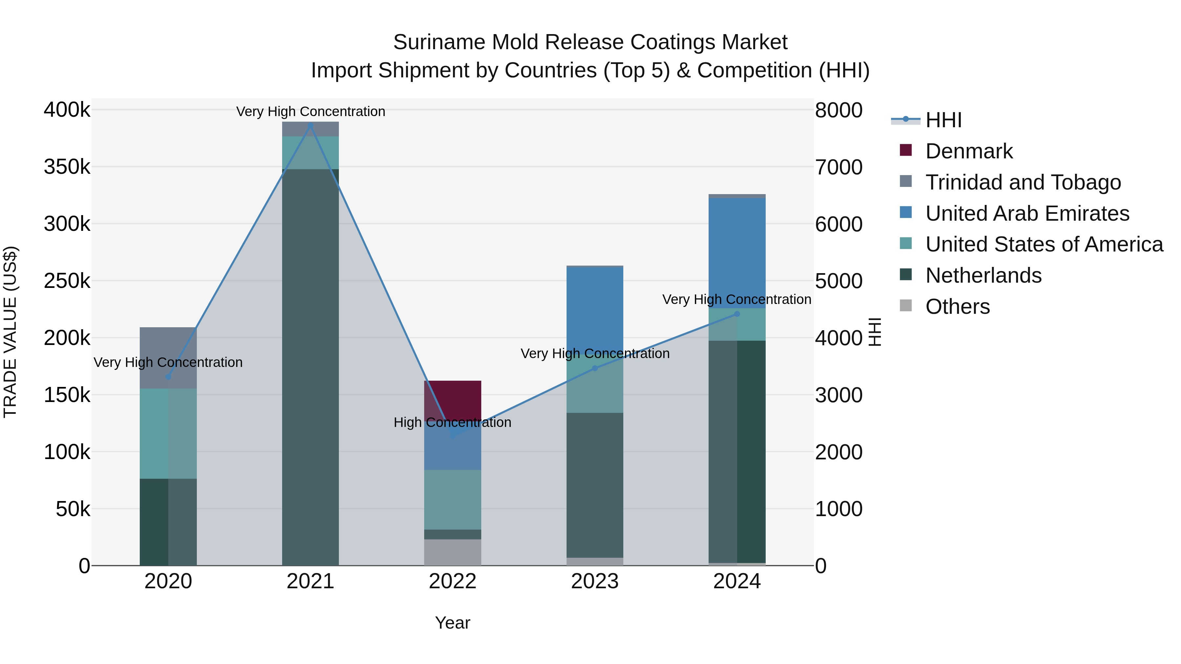This screenshot has width=1181, height=664.
Task: Click the Netherlands bar segment for 2021
Action: (310, 367)
